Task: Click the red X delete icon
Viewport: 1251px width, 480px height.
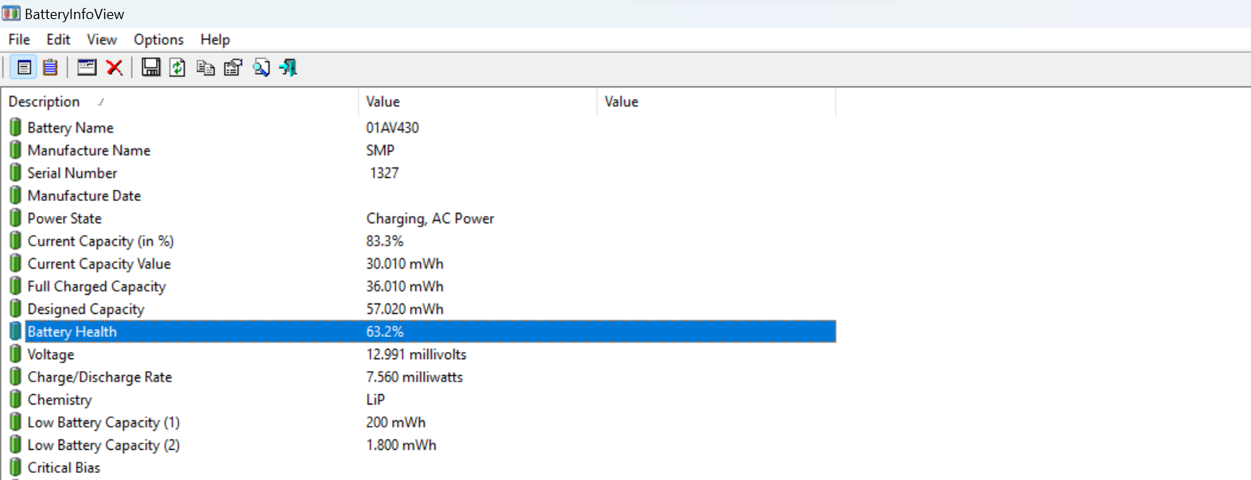Action: [115, 68]
